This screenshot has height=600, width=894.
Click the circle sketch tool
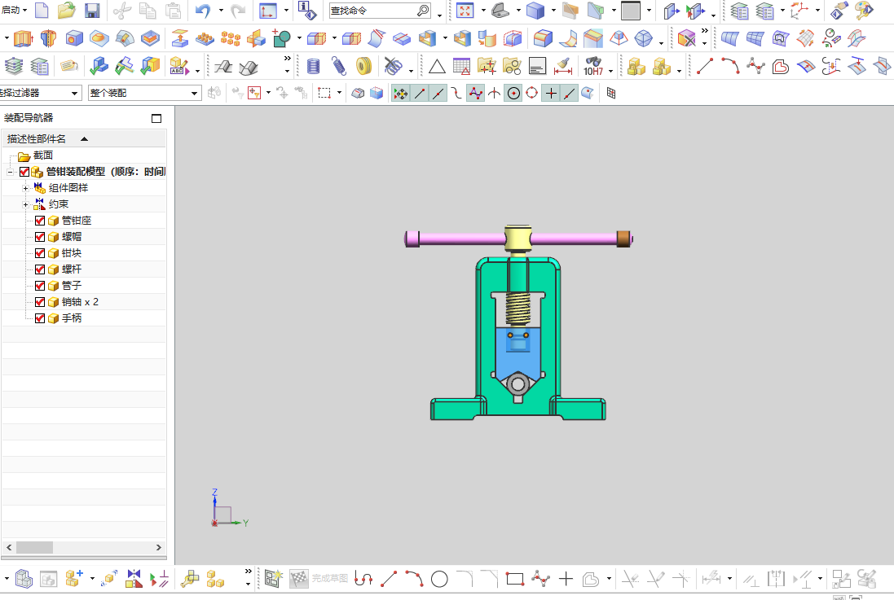click(x=439, y=580)
